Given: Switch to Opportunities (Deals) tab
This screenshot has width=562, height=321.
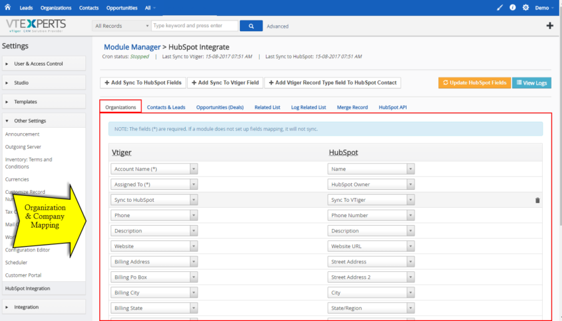Looking at the screenshot, I should (x=220, y=107).
